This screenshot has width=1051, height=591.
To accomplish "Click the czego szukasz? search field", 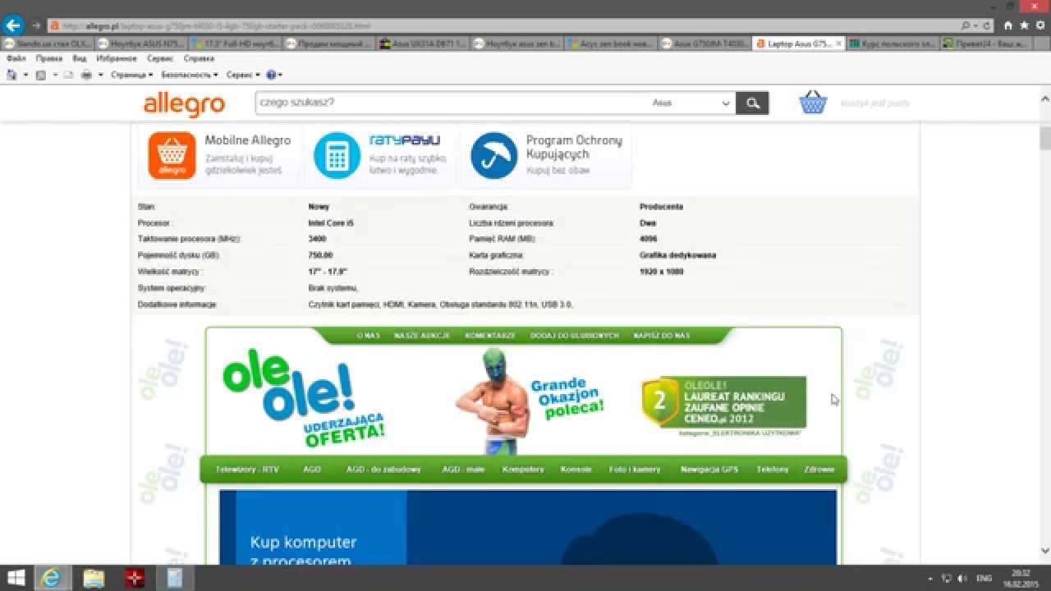I will [450, 103].
